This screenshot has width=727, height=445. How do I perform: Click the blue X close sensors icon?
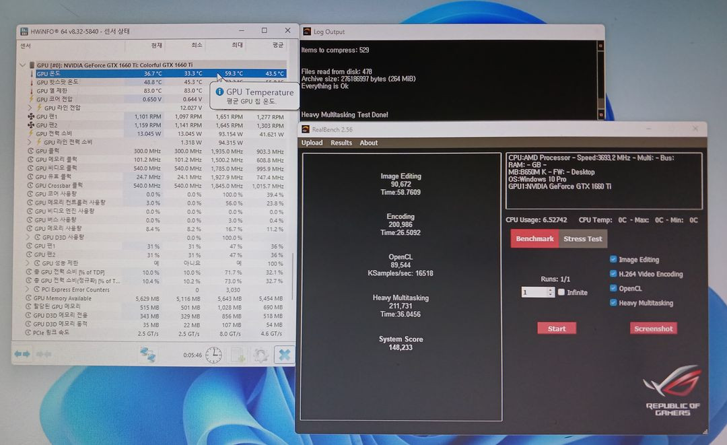click(x=284, y=355)
